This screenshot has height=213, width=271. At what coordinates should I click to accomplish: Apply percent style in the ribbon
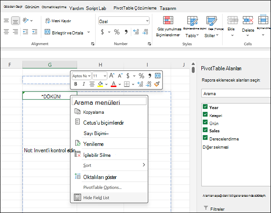117,32
